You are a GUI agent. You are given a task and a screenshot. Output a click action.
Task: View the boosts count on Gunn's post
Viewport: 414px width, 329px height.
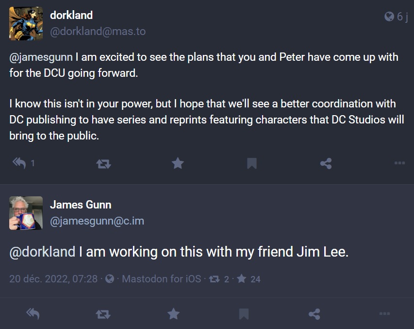tap(219, 279)
